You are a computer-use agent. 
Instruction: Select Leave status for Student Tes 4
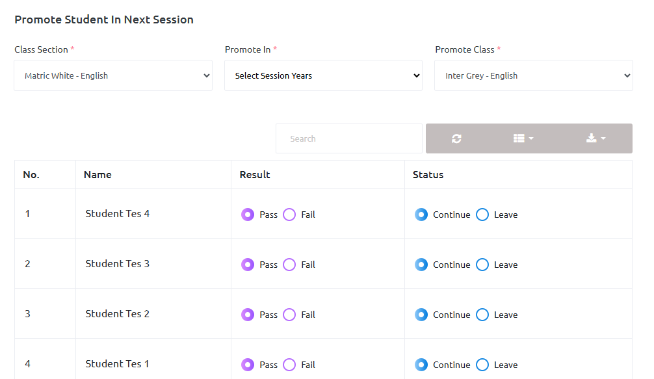(x=482, y=215)
